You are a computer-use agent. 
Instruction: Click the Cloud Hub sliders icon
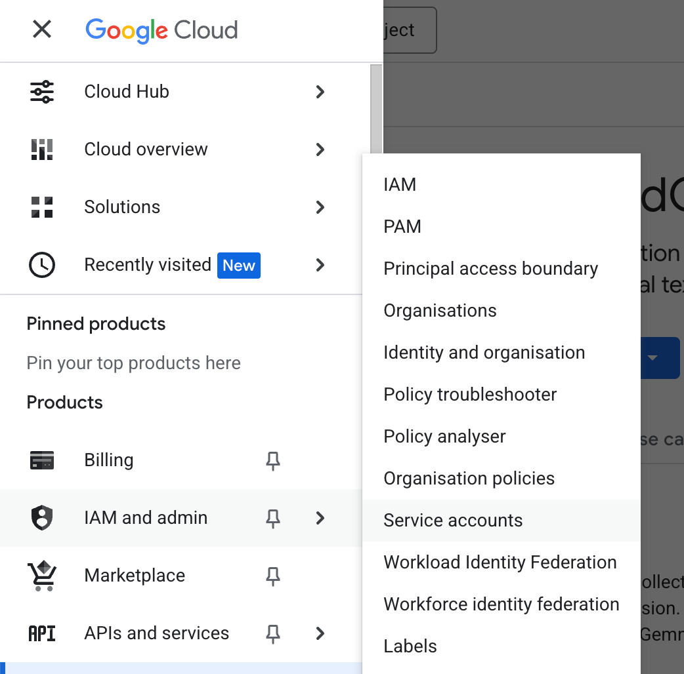click(x=42, y=92)
